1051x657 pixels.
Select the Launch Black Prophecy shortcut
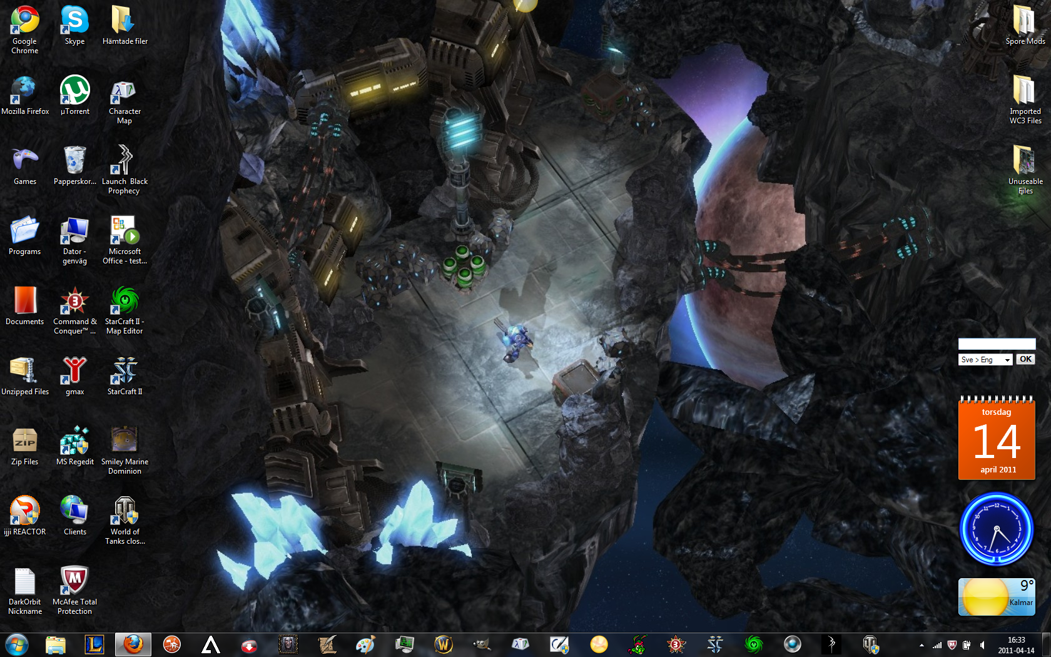pyautogui.click(x=124, y=170)
